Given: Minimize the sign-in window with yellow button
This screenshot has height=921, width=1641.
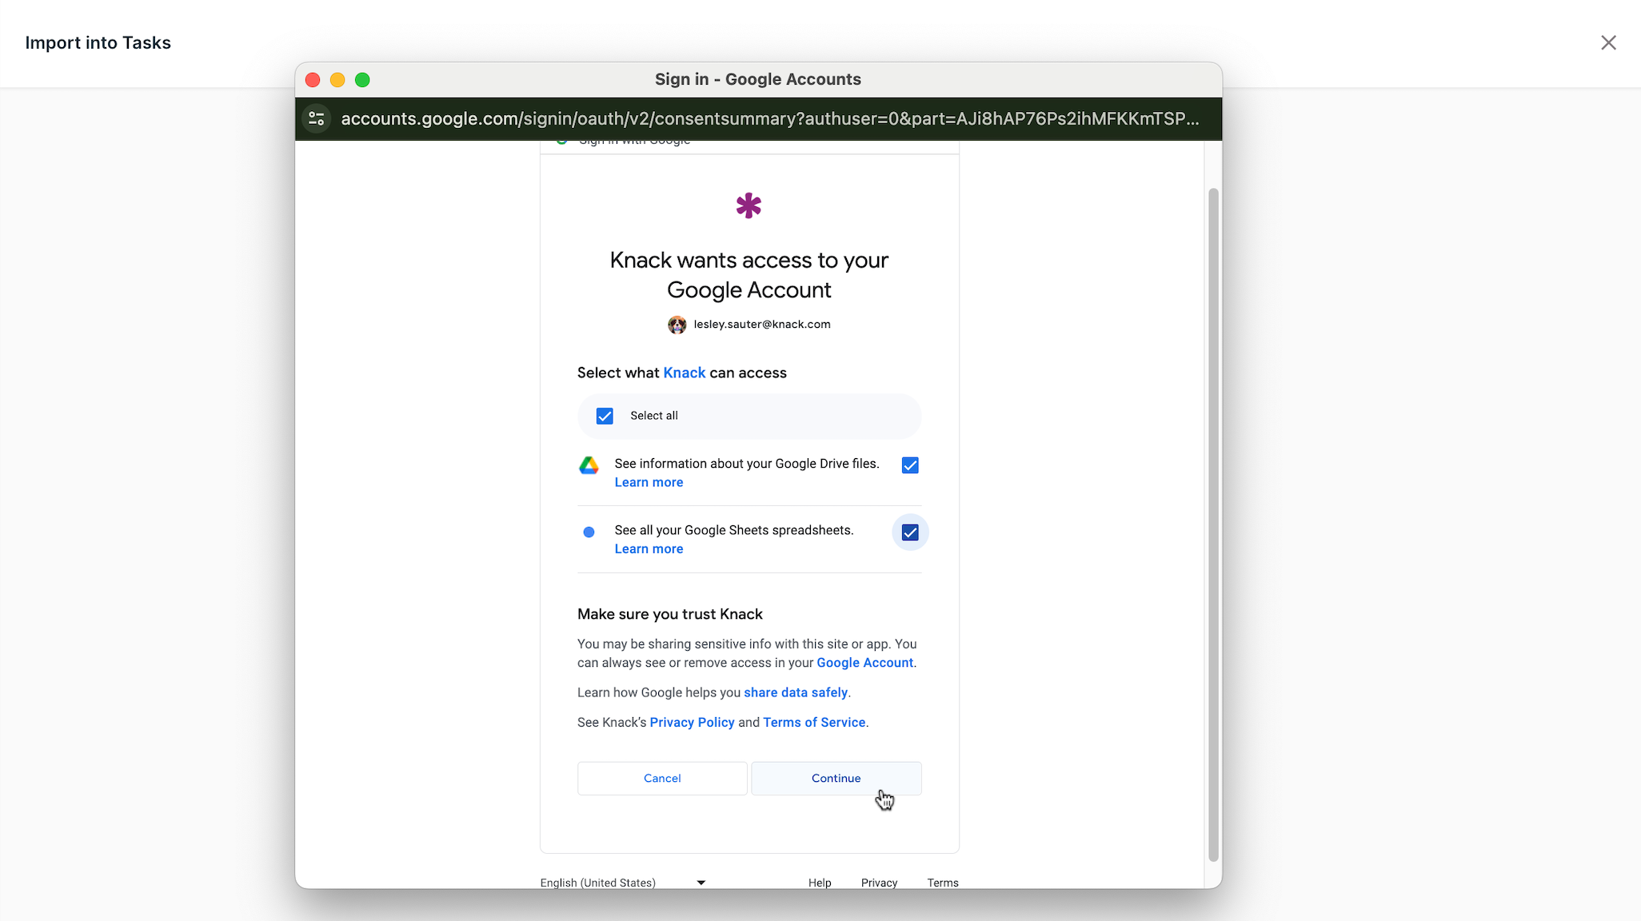Looking at the screenshot, I should pos(337,80).
